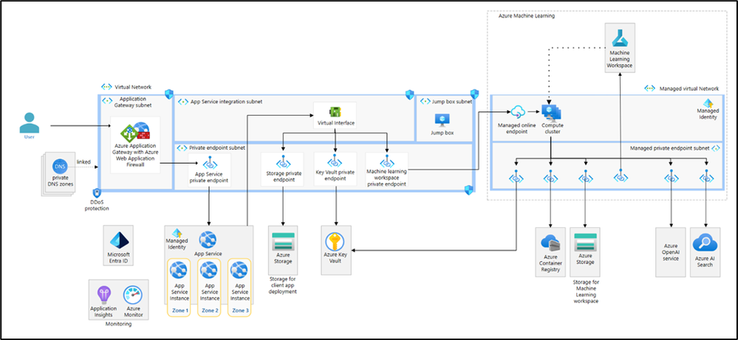Click the Managed virtual Network label icon

[x=650, y=88]
